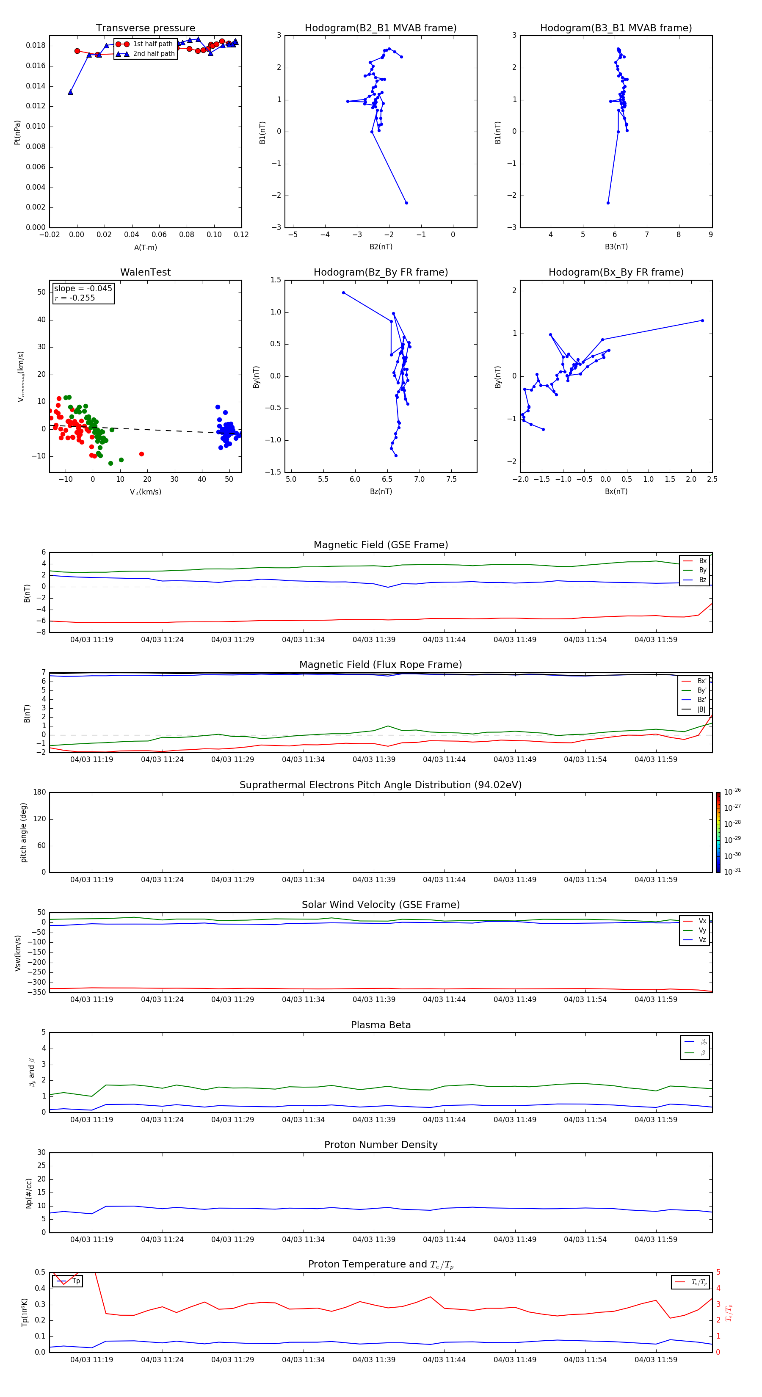Click the β entry in Plasma Beta legend

pos(695,1053)
